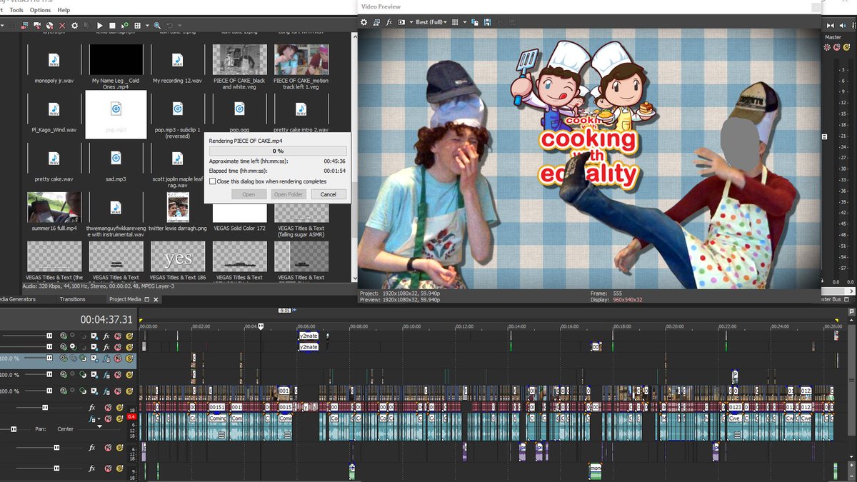Open track fx on topmost video track
The image size is (857, 482).
click(x=106, y=336)
